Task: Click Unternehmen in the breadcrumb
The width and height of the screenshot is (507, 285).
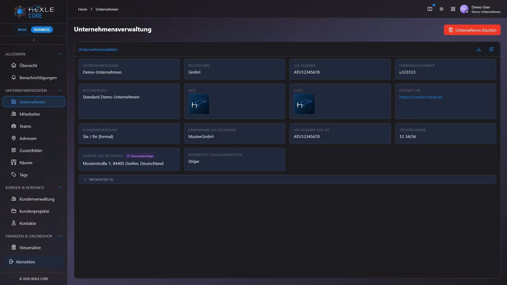Action: (107, 9)
